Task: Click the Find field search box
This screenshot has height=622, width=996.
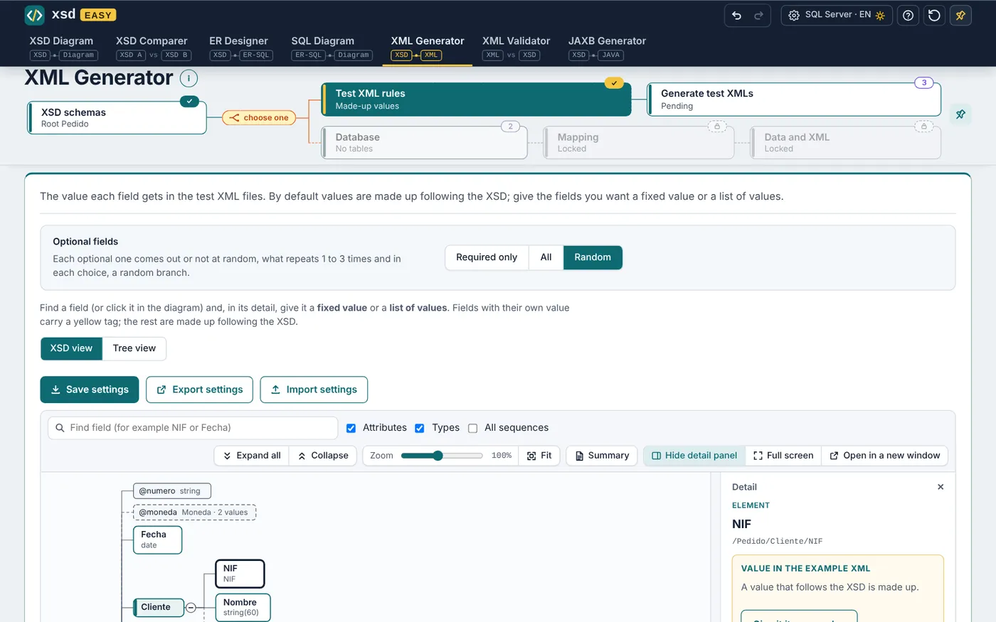Action: [x=193, y=428]
